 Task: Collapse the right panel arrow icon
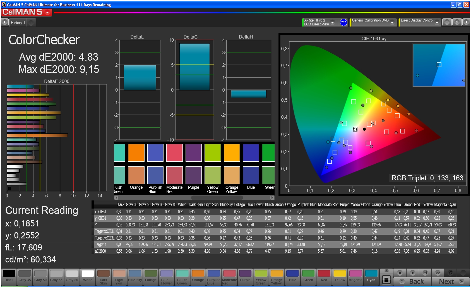tap(466, 22)
